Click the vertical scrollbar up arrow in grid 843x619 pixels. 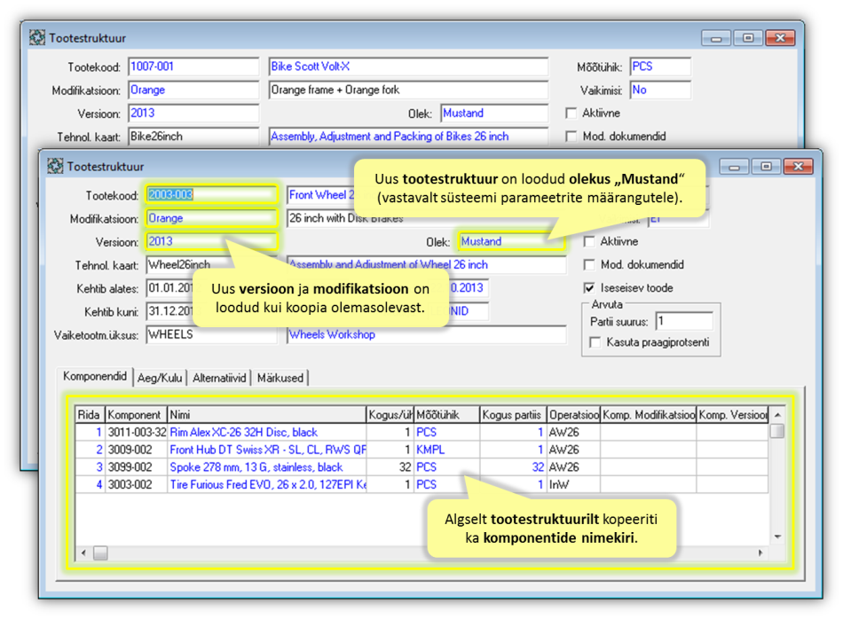(776, 415)
